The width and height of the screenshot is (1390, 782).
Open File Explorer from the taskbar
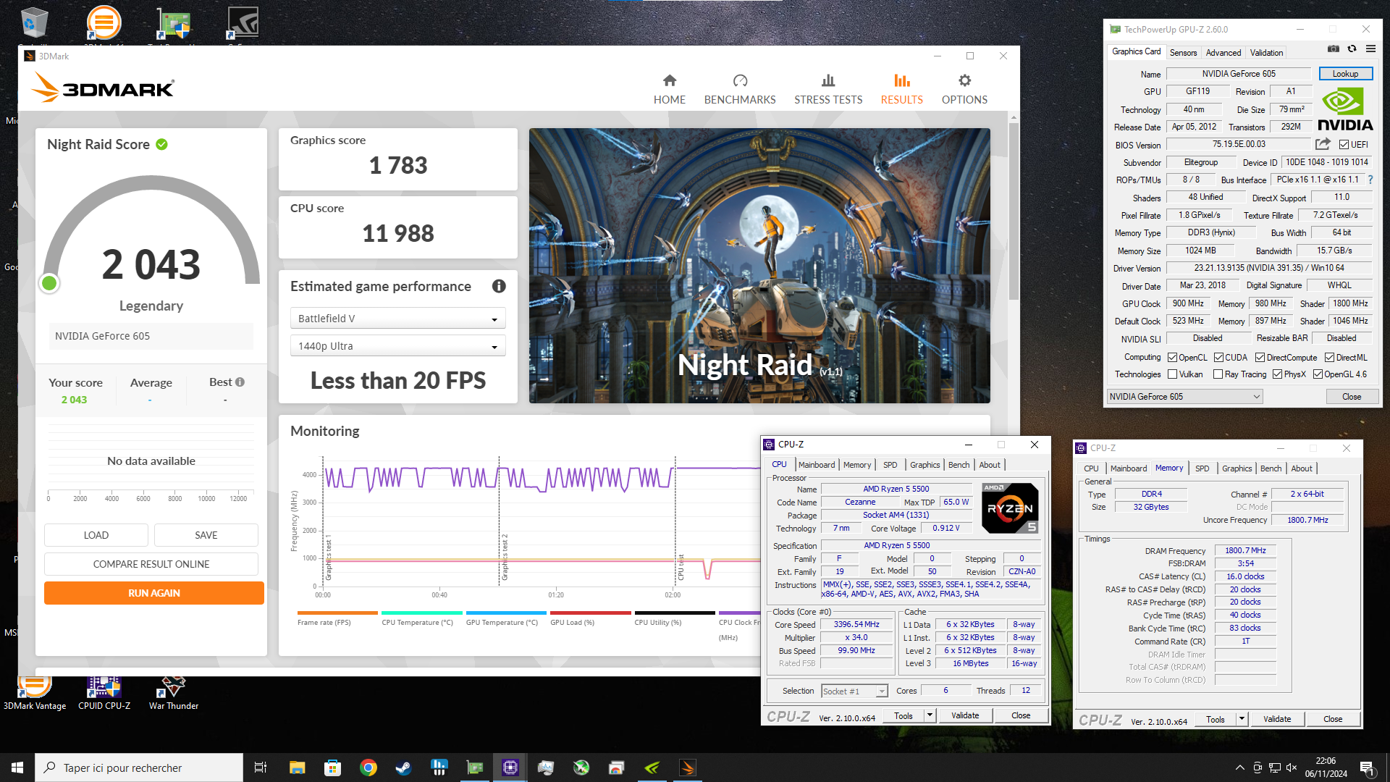[297, 768]
